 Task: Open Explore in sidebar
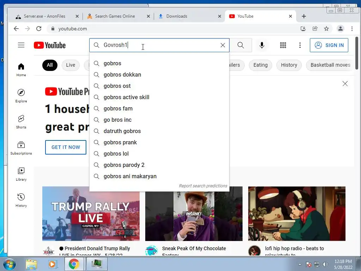coord(21,96)
